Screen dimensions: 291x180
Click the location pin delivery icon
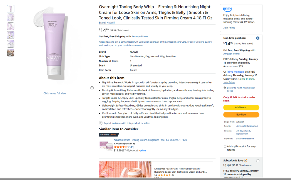[225, 88]
